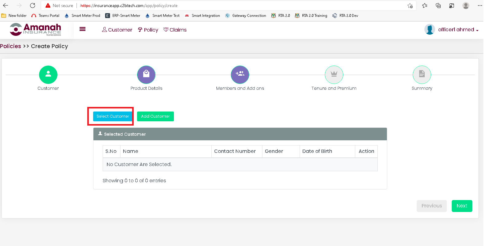
Task: Sort by Contact Number column header
Action: [237, 151]
